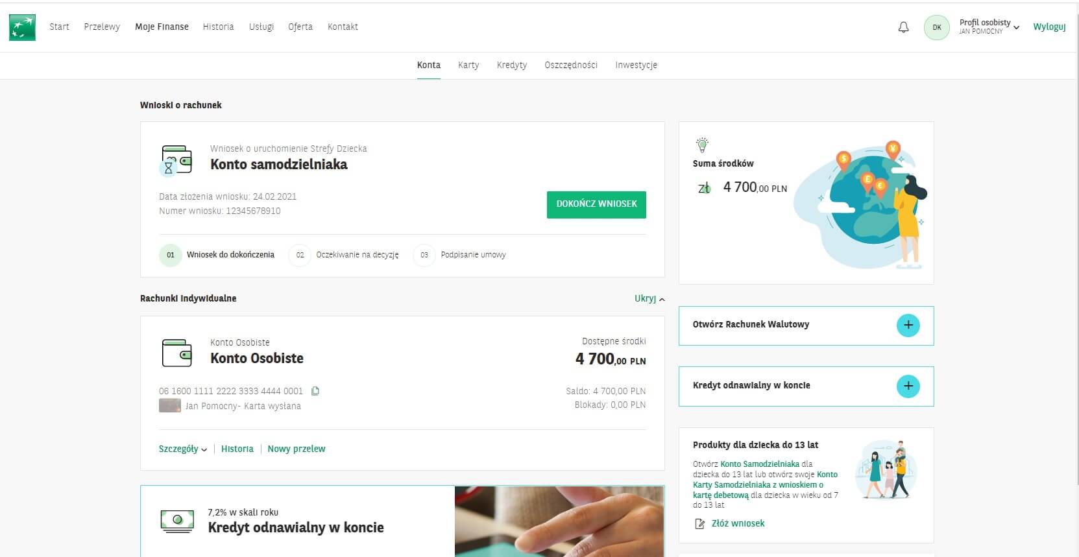The image size is (1079, 557).
Task: Click Numer wniosku: 12345678910 text
Action: click(220, 211)
